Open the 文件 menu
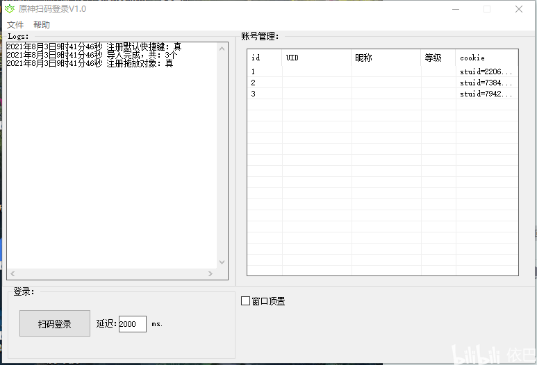Image resolution: width=537 pixels, height=365 pixels. click(15, 24)
